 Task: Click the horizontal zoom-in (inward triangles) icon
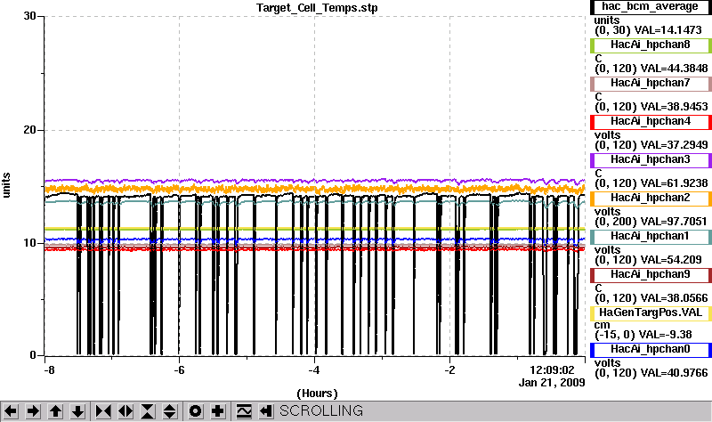point(103,411)
